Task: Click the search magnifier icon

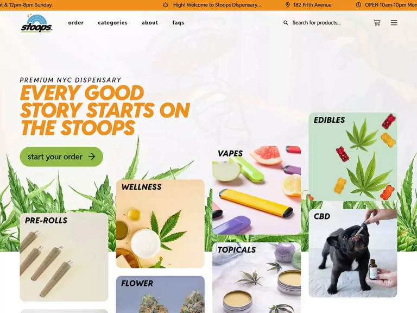Action: tap(286, 23)
